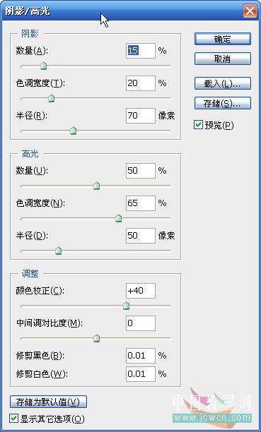Click the shadow 色调宽度(T) slider handle
Image resolution: width=261 pixels, height=432 pixels.
(52, 98)
